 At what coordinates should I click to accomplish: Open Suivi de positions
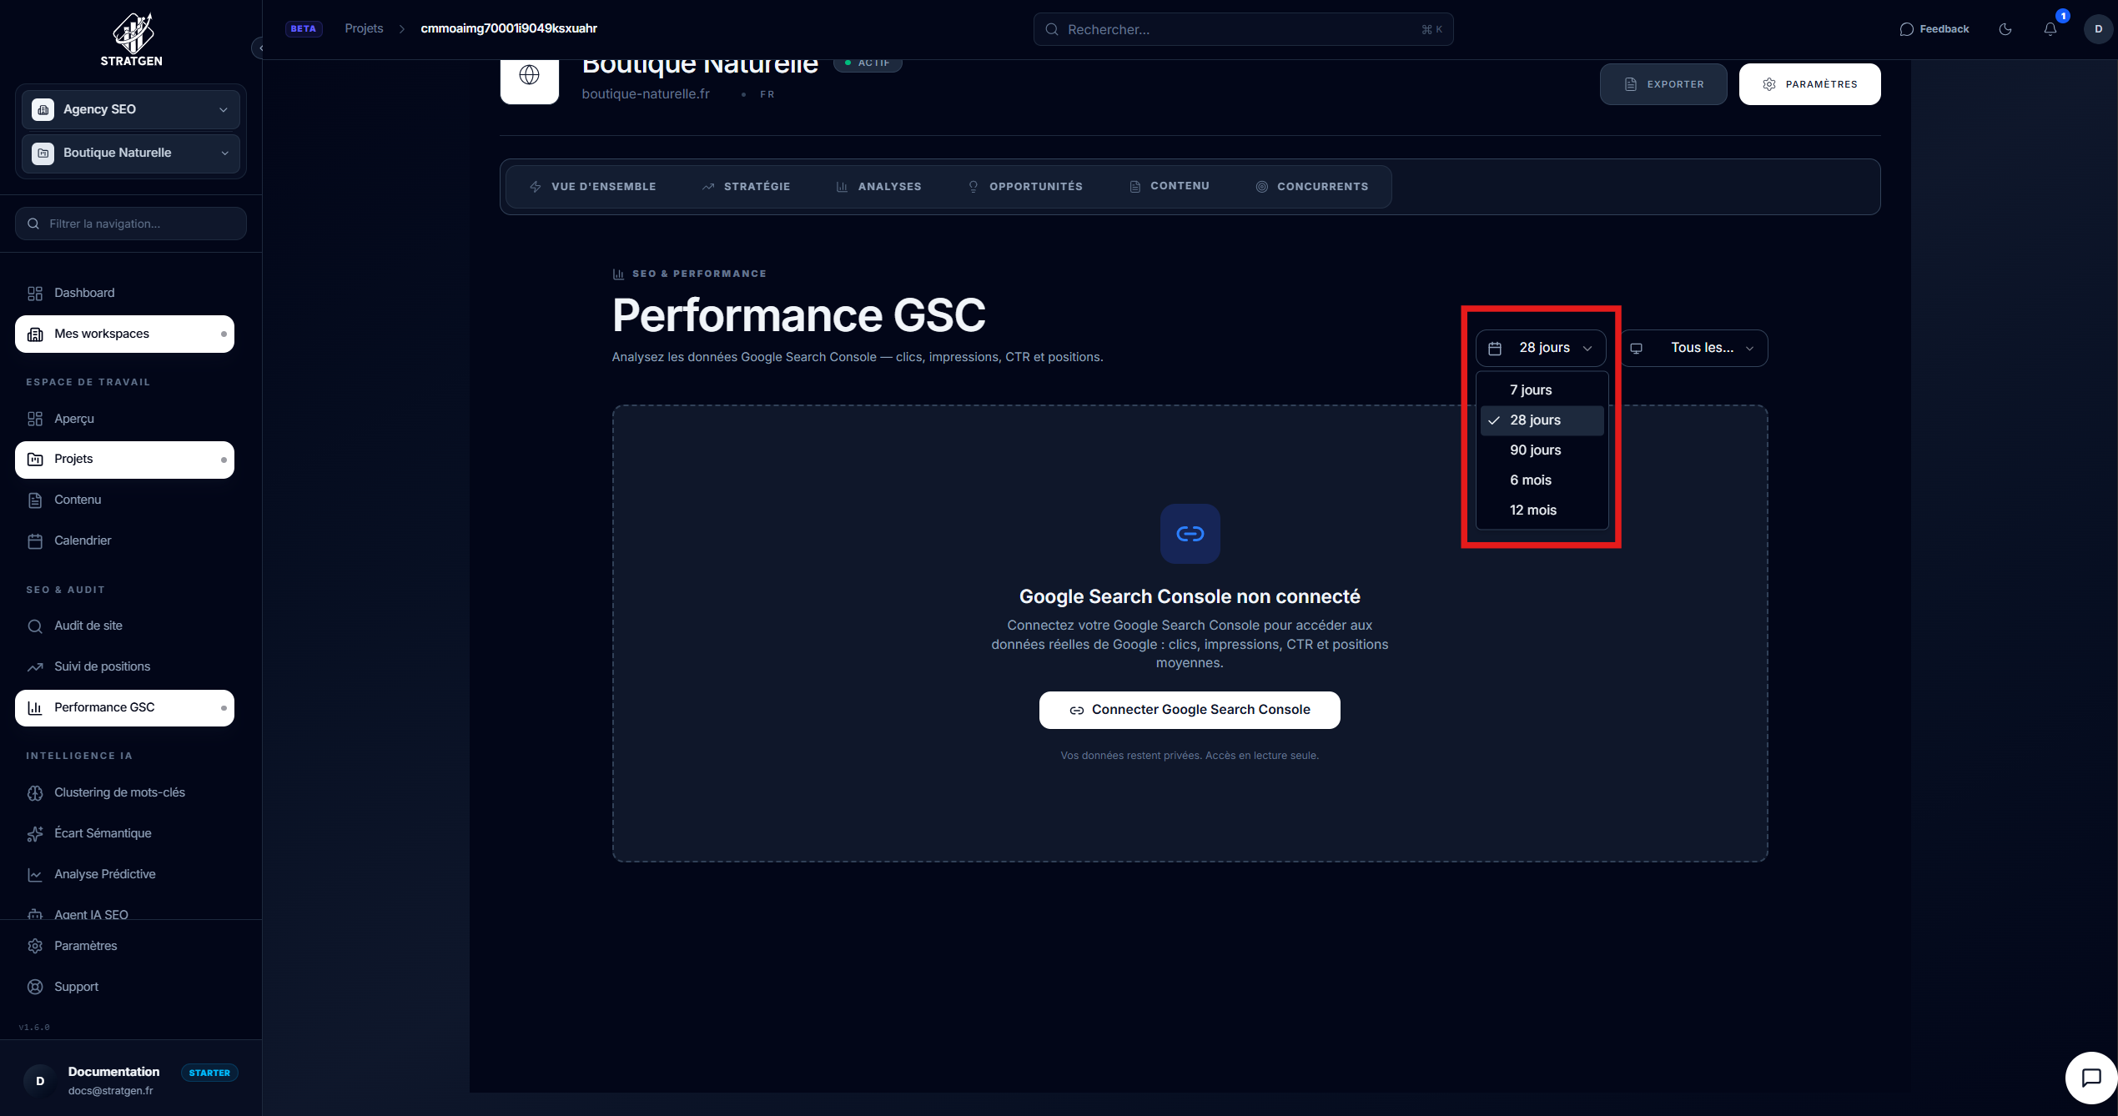coord(102,666)
